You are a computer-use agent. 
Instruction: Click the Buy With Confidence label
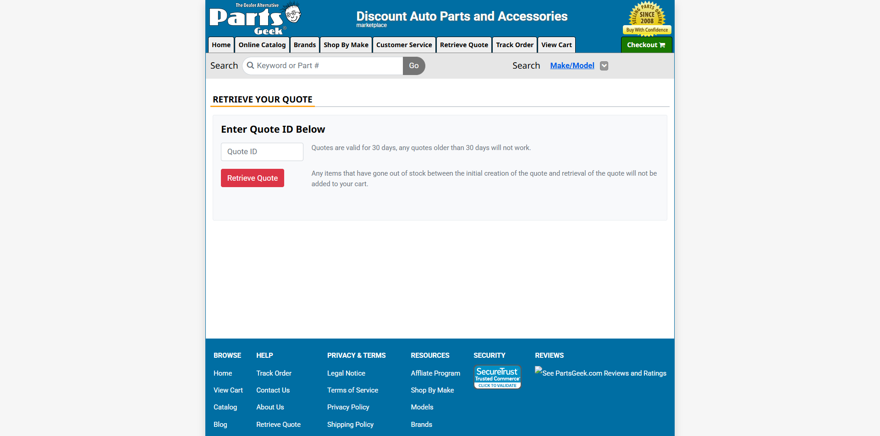647,30
